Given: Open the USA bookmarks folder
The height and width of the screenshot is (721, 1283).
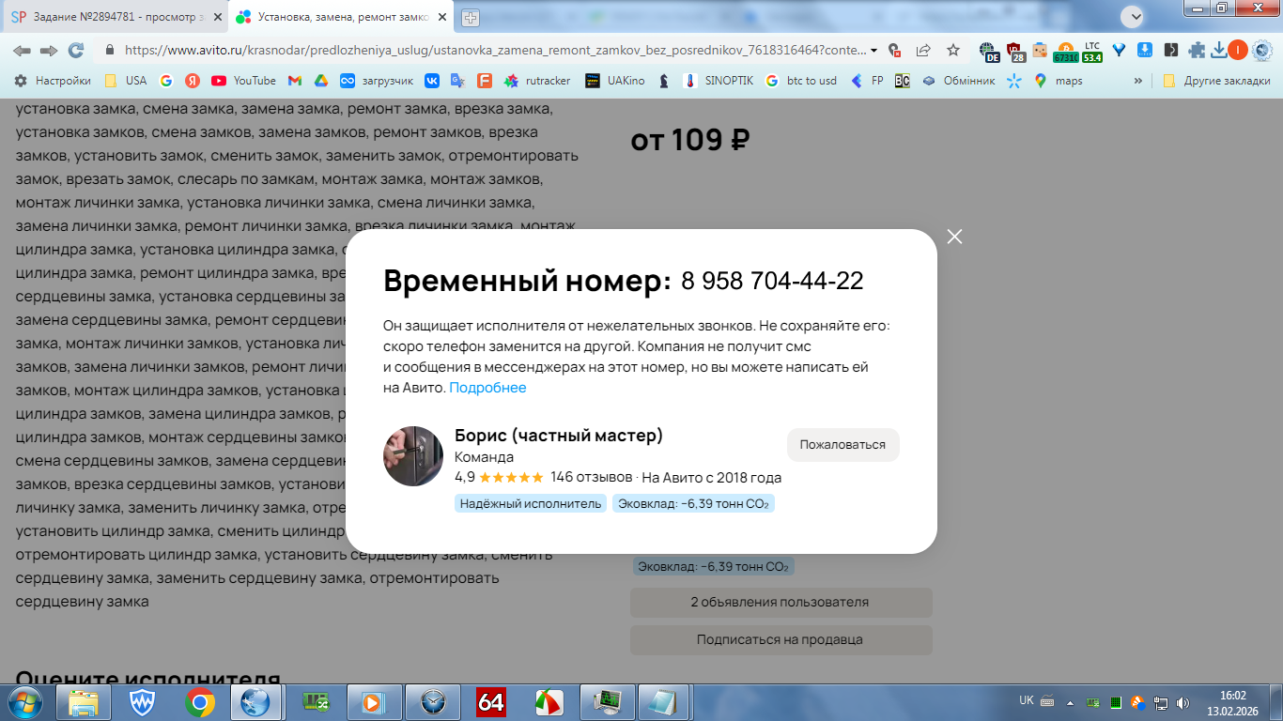Looking at the screenshot, I should (126, 81).
